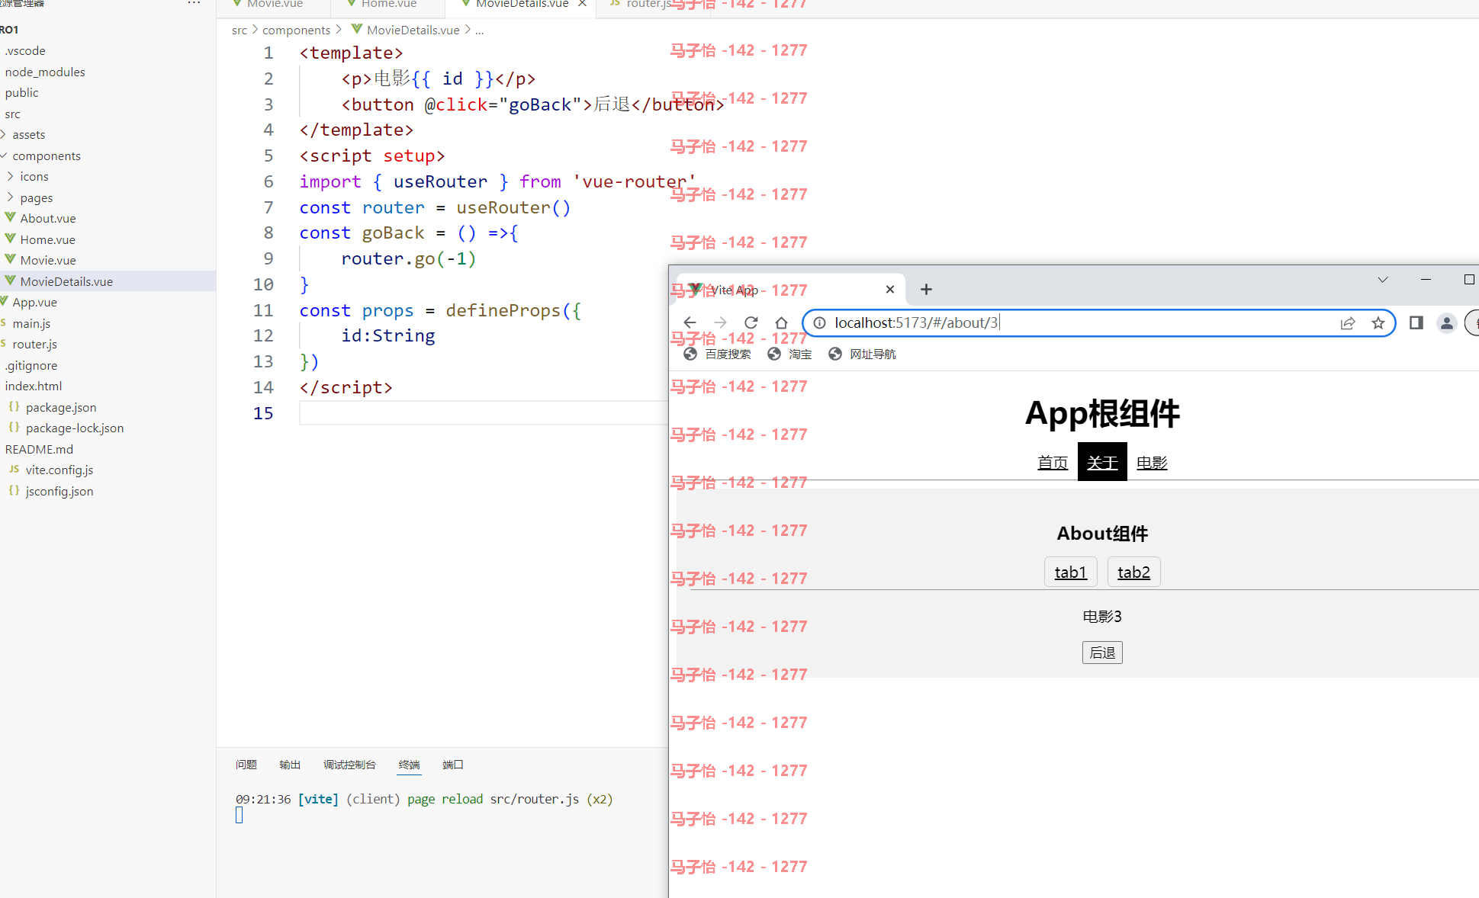Select the node_modules folder
Viewport: 1479px width, 898px height.
coord(45,72)
